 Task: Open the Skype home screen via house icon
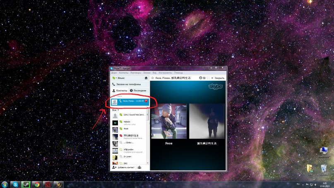(x=146, y=78)
